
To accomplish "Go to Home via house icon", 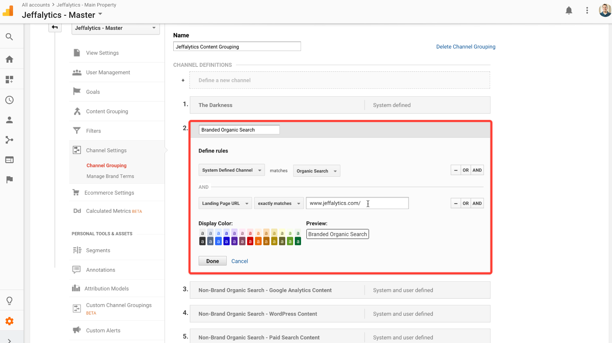I will coord(9,59).
